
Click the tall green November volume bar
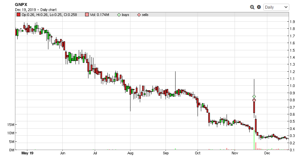[254, 140]
